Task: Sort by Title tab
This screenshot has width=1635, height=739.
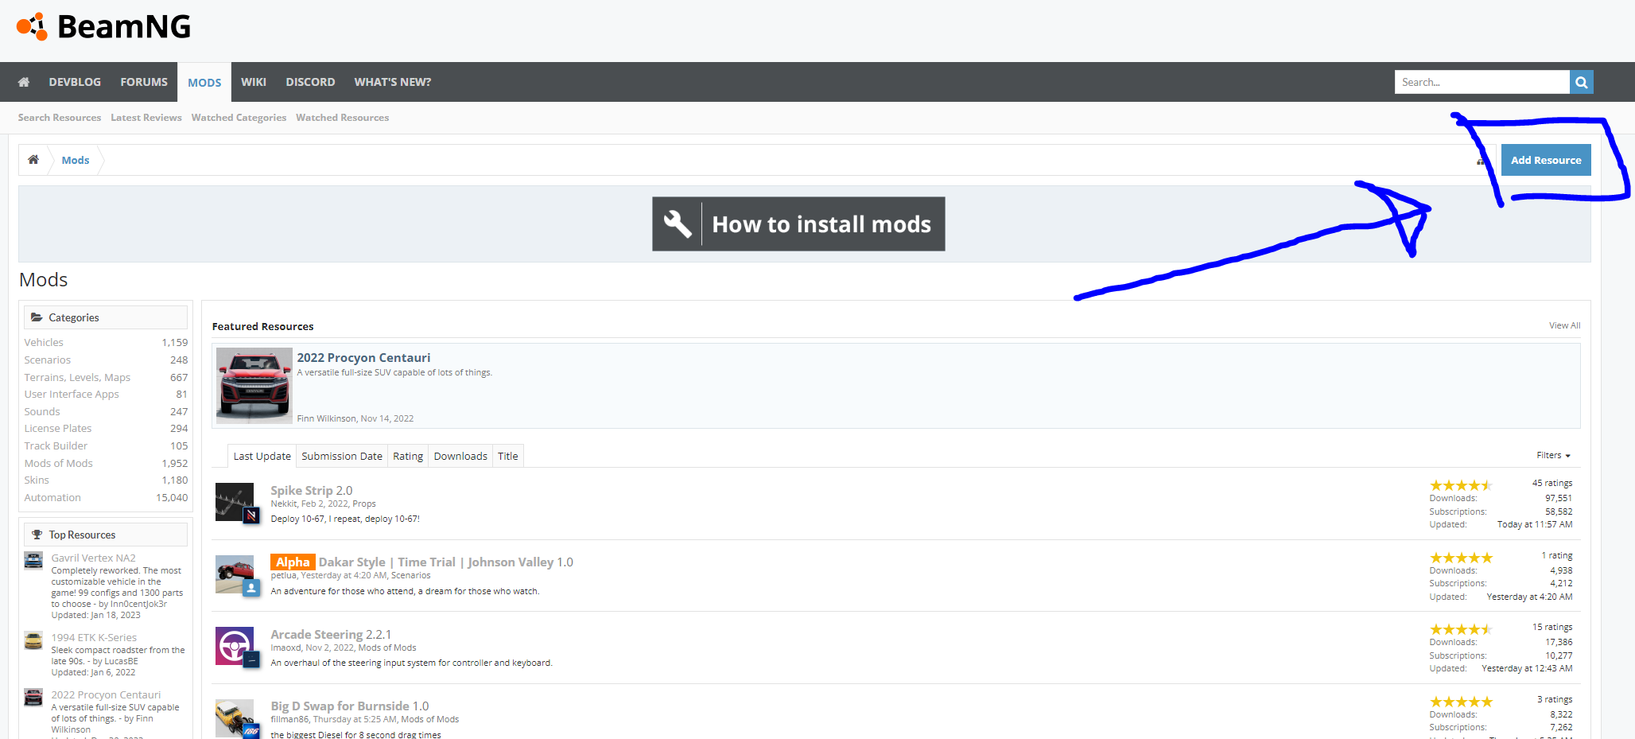Action: tap(507, 456)
